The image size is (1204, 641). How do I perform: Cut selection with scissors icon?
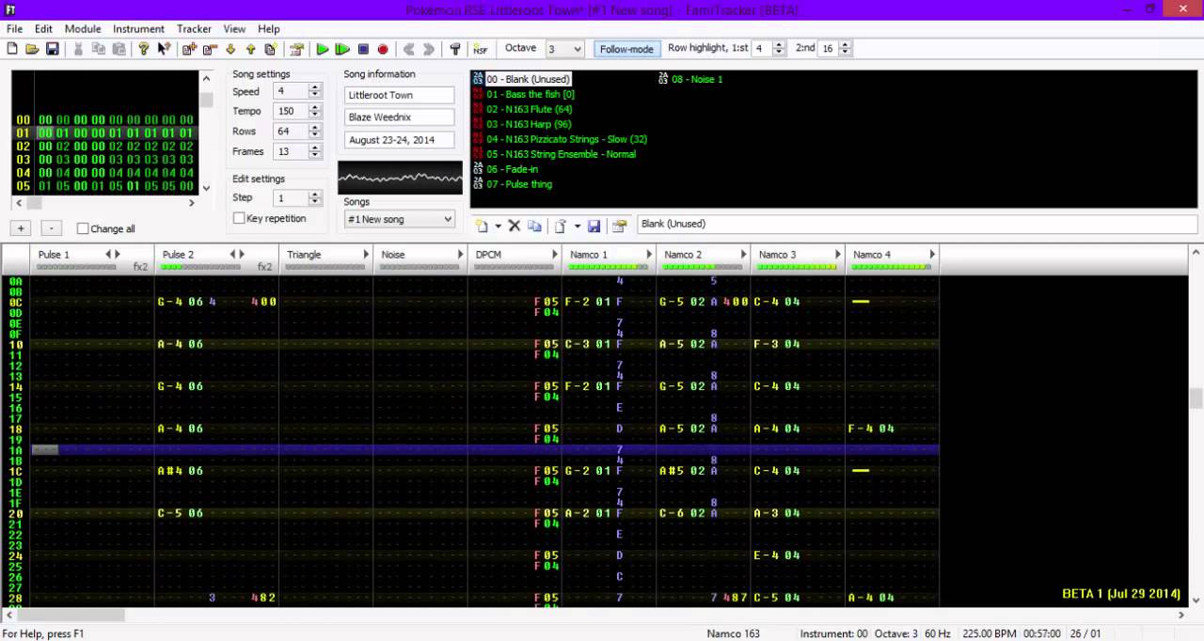click(79, 49)
